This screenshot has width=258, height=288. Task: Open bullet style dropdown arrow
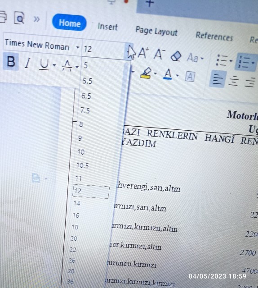point(231,61)
